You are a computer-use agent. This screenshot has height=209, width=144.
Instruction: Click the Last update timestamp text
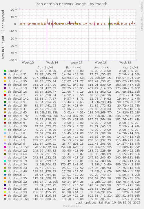click(x=108, y=203)
